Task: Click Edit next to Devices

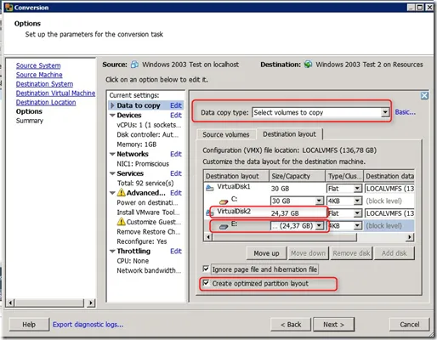Action: [176, 116]
